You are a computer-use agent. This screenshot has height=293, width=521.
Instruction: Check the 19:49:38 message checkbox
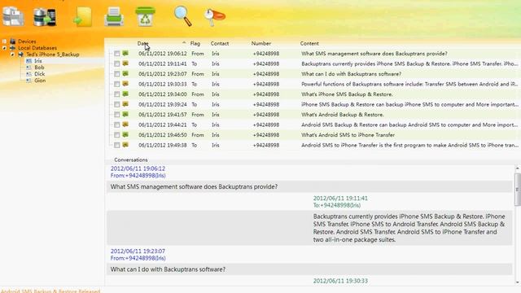point(117,145)
